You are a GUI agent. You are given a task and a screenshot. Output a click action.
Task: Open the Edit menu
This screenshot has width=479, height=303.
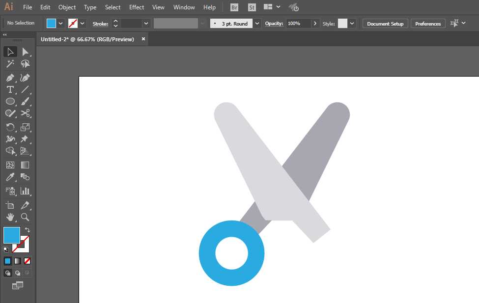pos(45,7)
